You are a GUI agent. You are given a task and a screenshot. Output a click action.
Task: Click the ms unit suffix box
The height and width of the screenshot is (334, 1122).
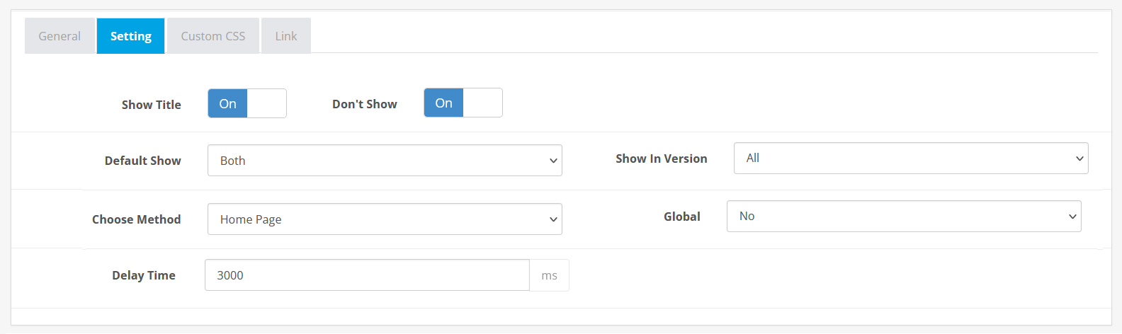click(x=549, y=275)
